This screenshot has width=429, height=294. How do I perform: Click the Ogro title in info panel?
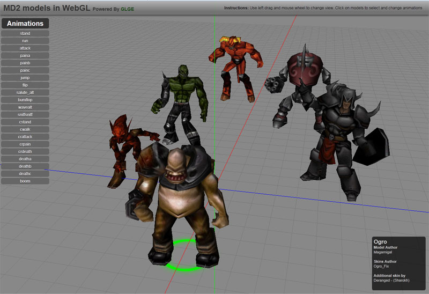point(380,242)
